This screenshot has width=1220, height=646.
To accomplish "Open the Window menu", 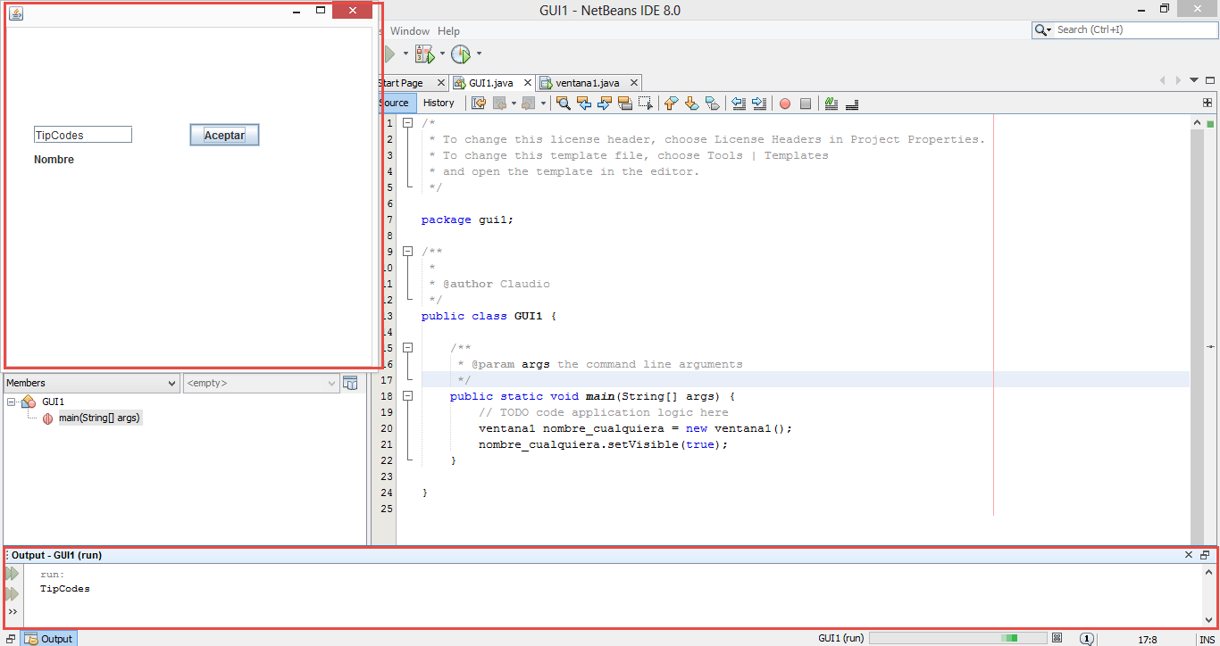I will click(x=410, y=30).
